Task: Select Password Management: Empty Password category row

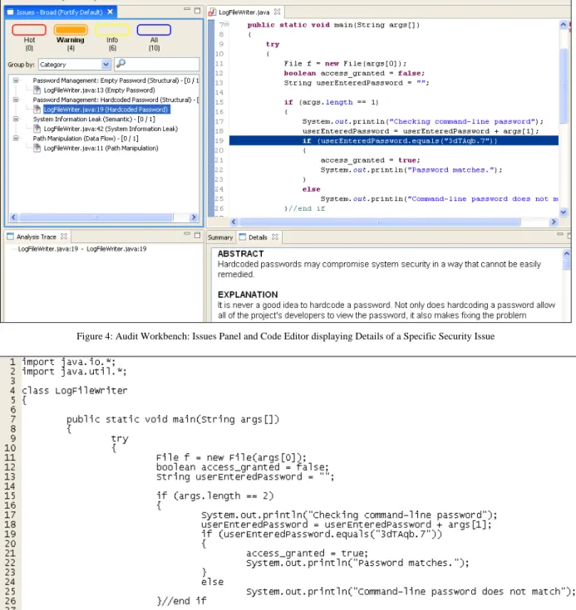Action: (116, 81)
